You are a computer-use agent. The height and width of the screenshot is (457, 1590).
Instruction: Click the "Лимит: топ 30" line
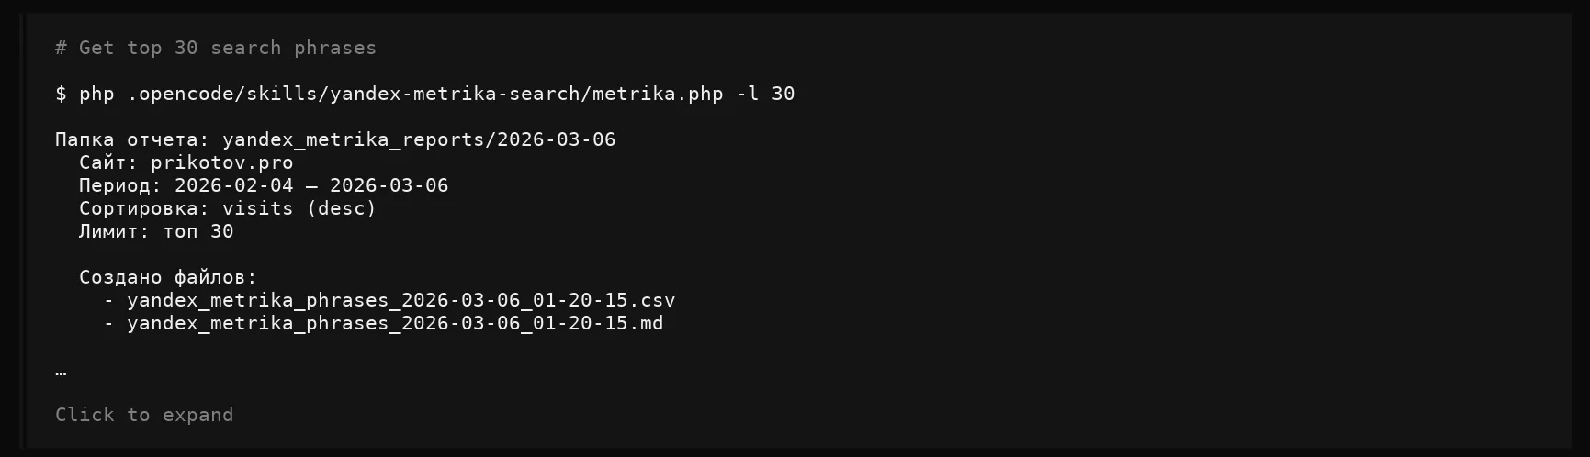(156, 231)
